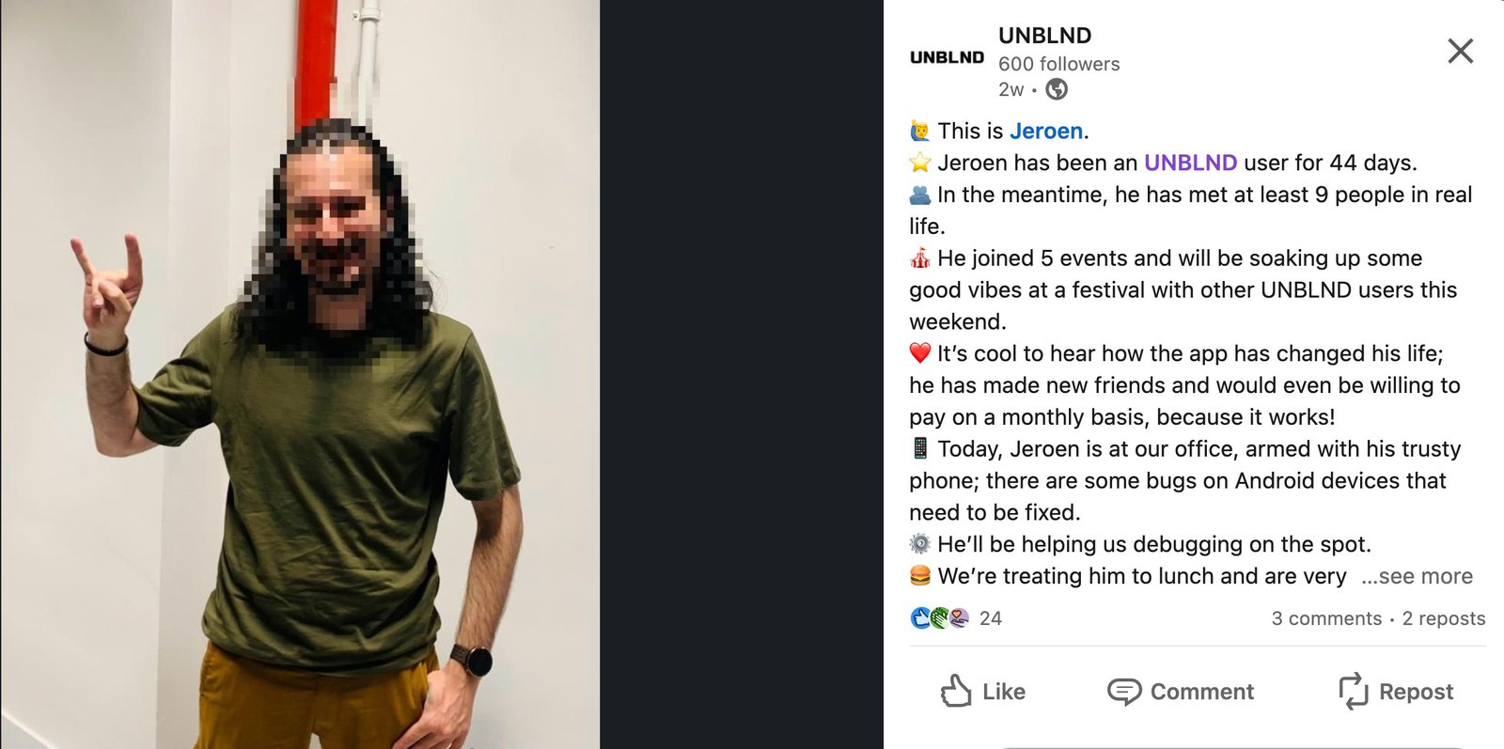The height and width of the screenshot is (749, 1504).
Task: Click the thumbs-up Like icon
Action: (x=956, y=691)
